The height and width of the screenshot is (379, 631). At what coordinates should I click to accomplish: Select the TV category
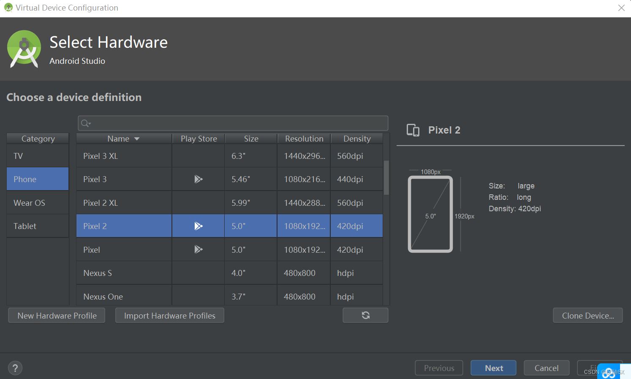click(x=38, y=156)
